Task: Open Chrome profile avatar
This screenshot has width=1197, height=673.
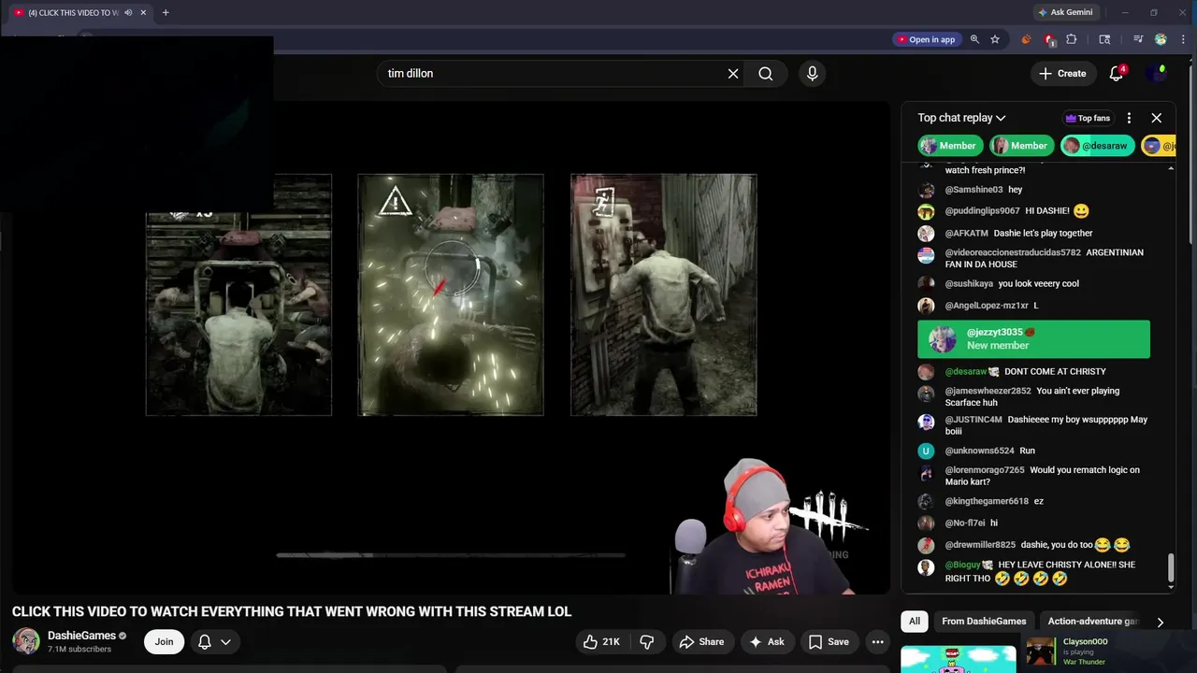Action: [x=1161, y=39]
